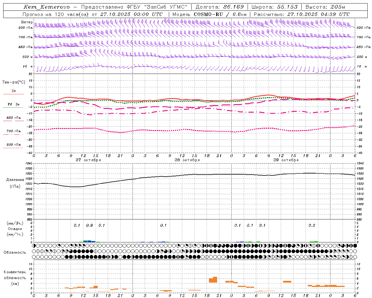The height and width of the screenshot is (298, 372).
Task: Click the 29 октября date marker
Action: point(286,160)
